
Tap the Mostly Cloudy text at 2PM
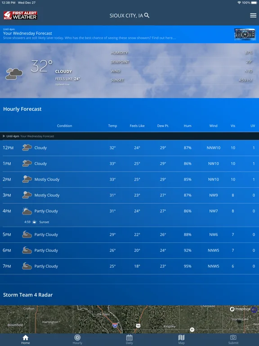click(47, 179)
